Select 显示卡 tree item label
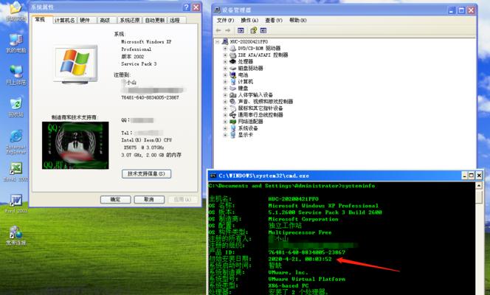 (x=245, y=135)
